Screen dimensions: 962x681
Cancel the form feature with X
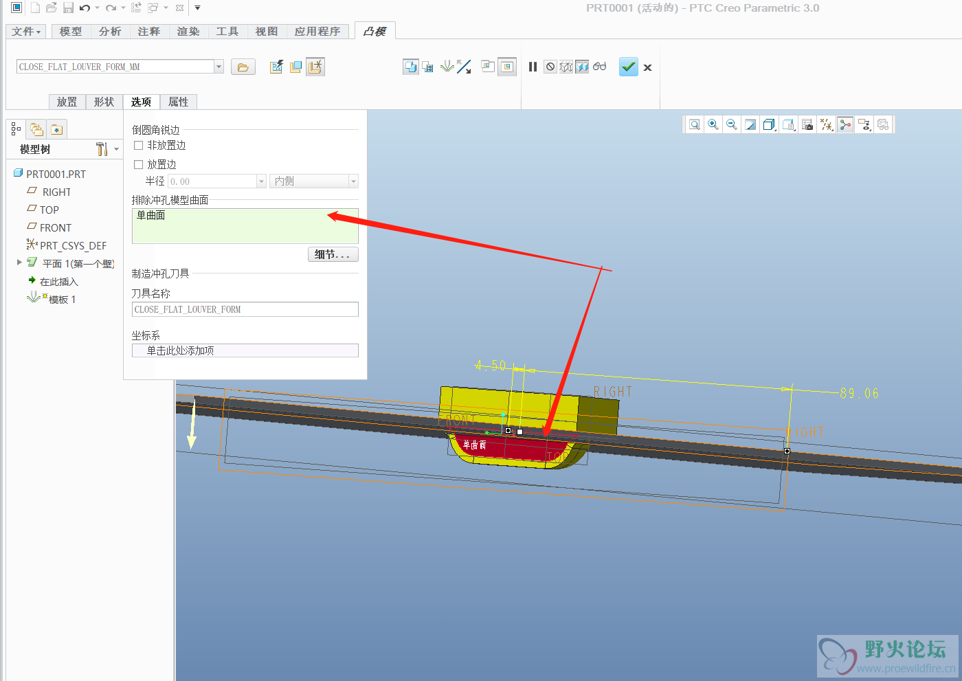(647, 67)
